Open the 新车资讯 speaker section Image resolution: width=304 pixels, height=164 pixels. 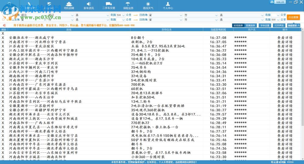click(x=88, y=5)
